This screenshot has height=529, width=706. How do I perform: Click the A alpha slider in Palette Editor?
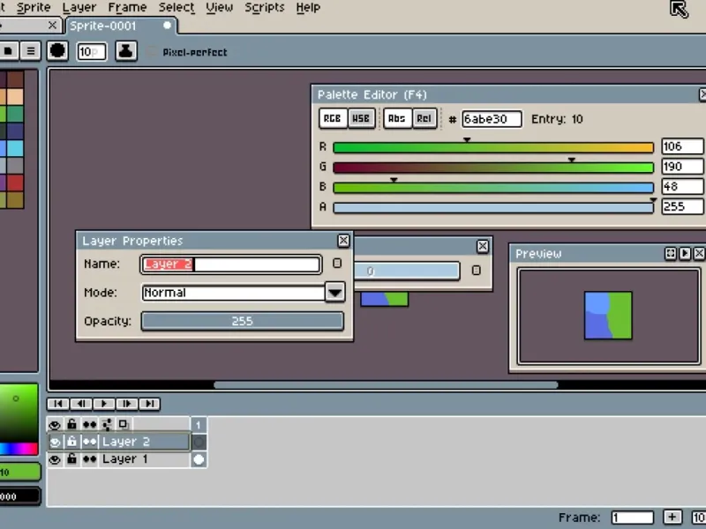(493, 207)
